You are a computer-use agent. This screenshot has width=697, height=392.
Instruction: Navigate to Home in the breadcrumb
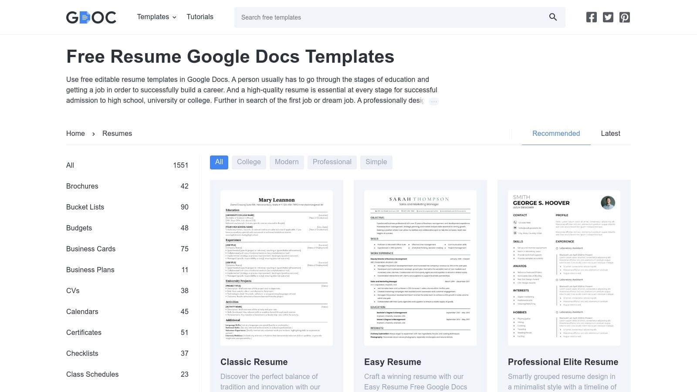75,133
